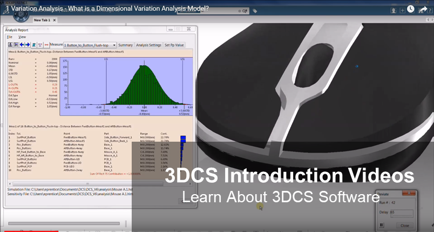Click the Run # : 42 label in Deviate
434x232 pixels.
pos(387,203)
